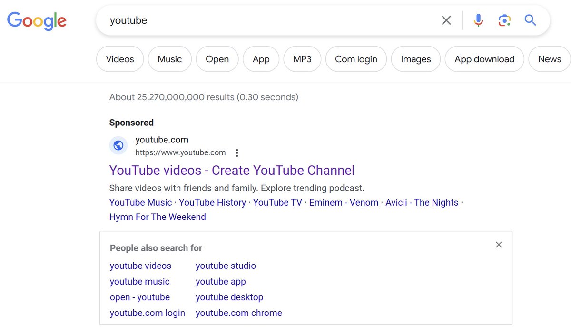Open the YouTube TV sitelink
Screen dimensions: 571x332
click(277, 202)
